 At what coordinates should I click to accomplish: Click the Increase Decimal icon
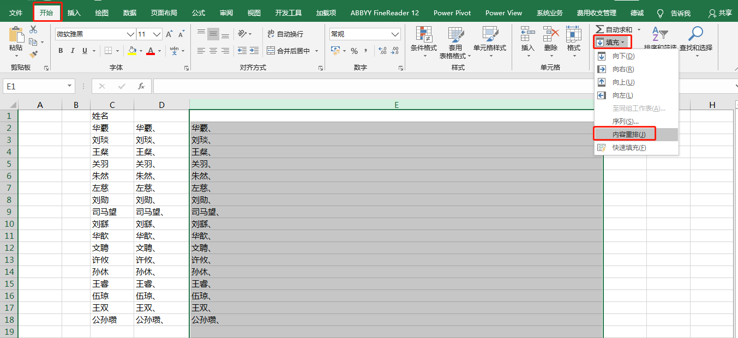(x=382, y=51)
